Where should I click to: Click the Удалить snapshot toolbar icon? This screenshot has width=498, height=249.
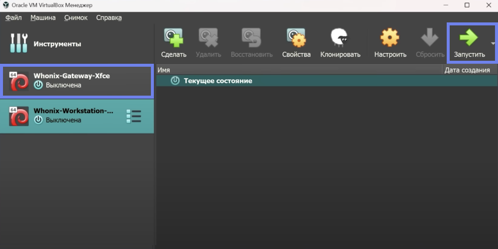208,38
